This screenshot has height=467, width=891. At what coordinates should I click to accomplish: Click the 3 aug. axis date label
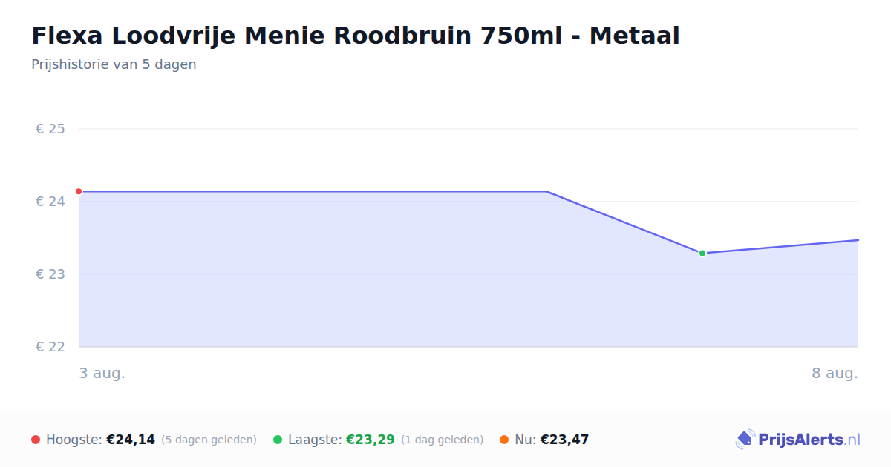click(x=102, y=373)
